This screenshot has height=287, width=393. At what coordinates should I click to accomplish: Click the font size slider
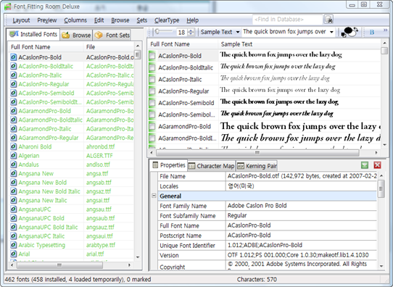coord(163,32)
